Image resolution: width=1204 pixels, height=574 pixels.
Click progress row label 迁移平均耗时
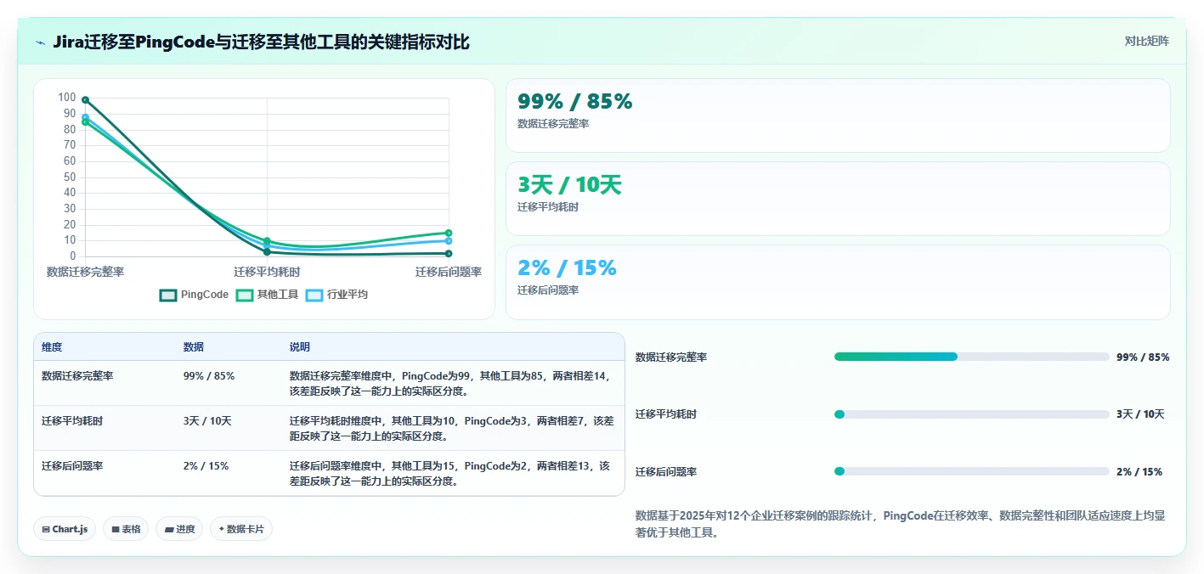coord(666,414)
